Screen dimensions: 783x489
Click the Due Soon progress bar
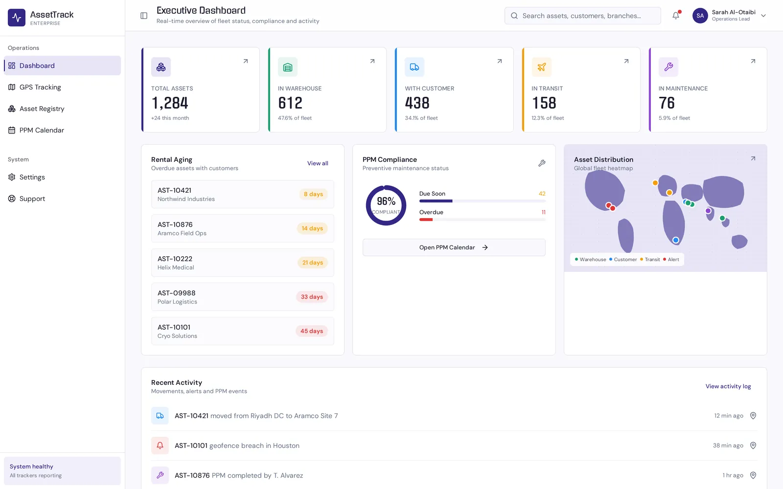tap(483, 201)
